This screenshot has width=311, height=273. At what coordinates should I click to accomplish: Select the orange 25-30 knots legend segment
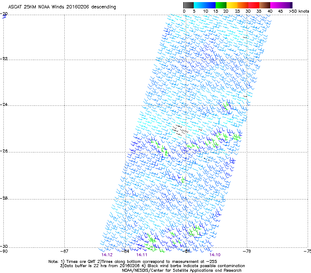coord(243,5)
